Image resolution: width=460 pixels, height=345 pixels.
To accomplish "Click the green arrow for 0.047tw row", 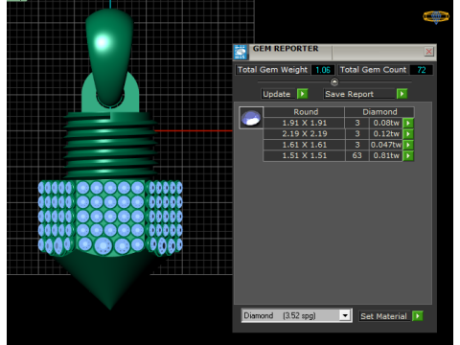I will click(x=408, y=145).
